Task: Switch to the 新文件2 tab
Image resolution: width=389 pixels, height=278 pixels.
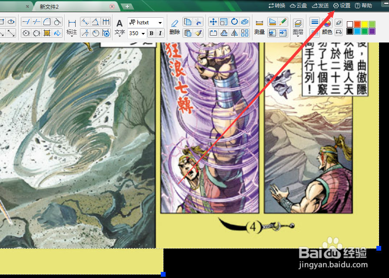Action: pos(49,7)
